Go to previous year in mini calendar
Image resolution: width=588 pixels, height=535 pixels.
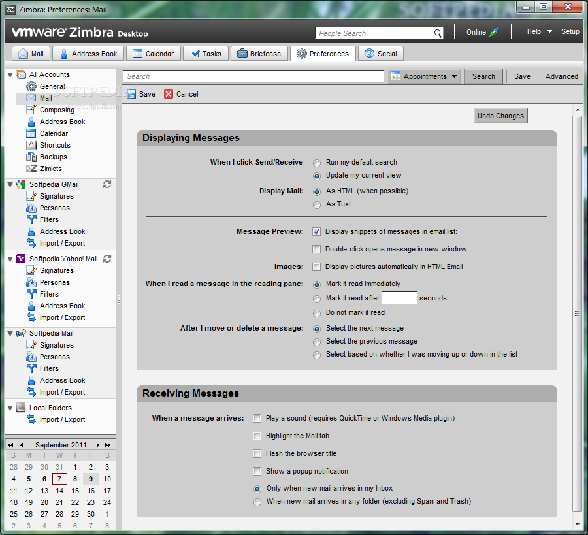pyautogui.click(x=10, y=445)
